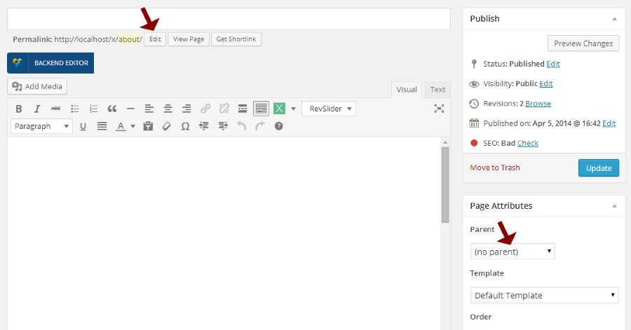The width and height of the screenshot is (631, 330).
Task: Increase indent
Action: click(222, 126)
